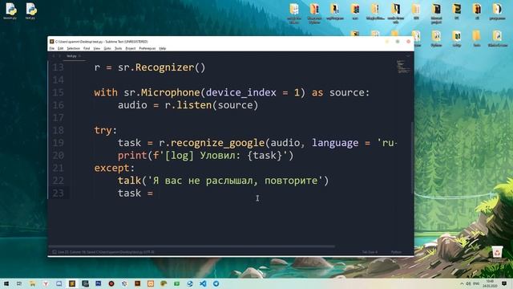Open Task View on the taskbar
The width and height of the screenshot is (513, 289).
[x=19, y=283]
